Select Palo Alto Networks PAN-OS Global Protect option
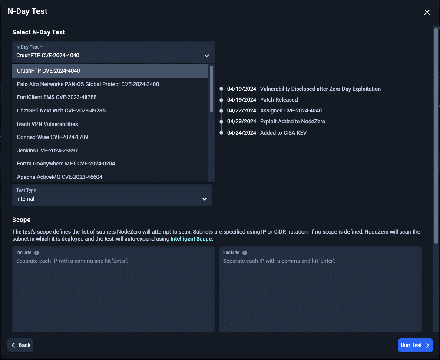Image resolution: width=440 pixels, height=360 pixels. pyautogui.click(x=110, y=84)
